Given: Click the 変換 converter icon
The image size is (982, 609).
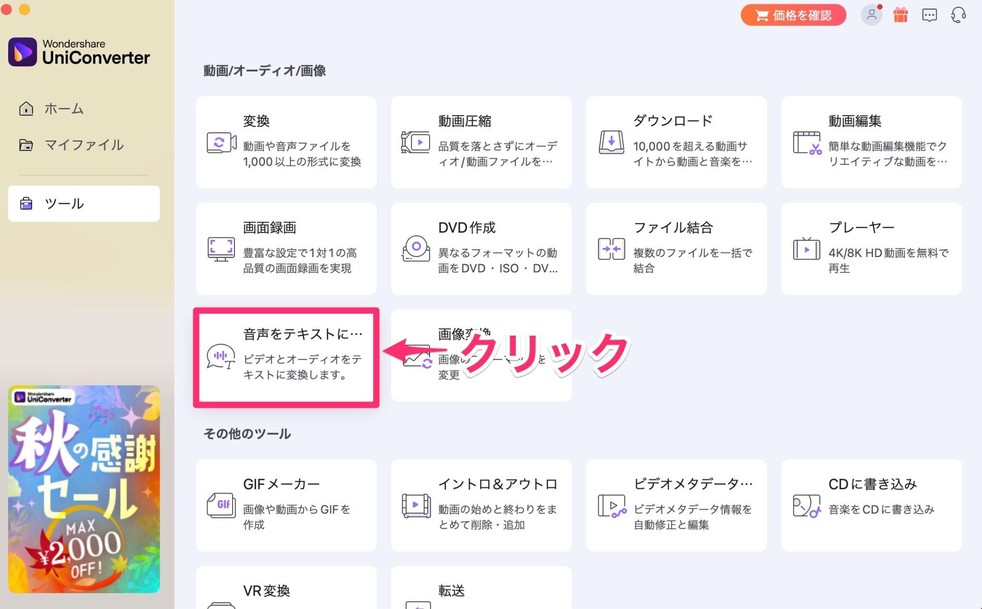Looking at the screenshot, I should click(x=222, y=142).
